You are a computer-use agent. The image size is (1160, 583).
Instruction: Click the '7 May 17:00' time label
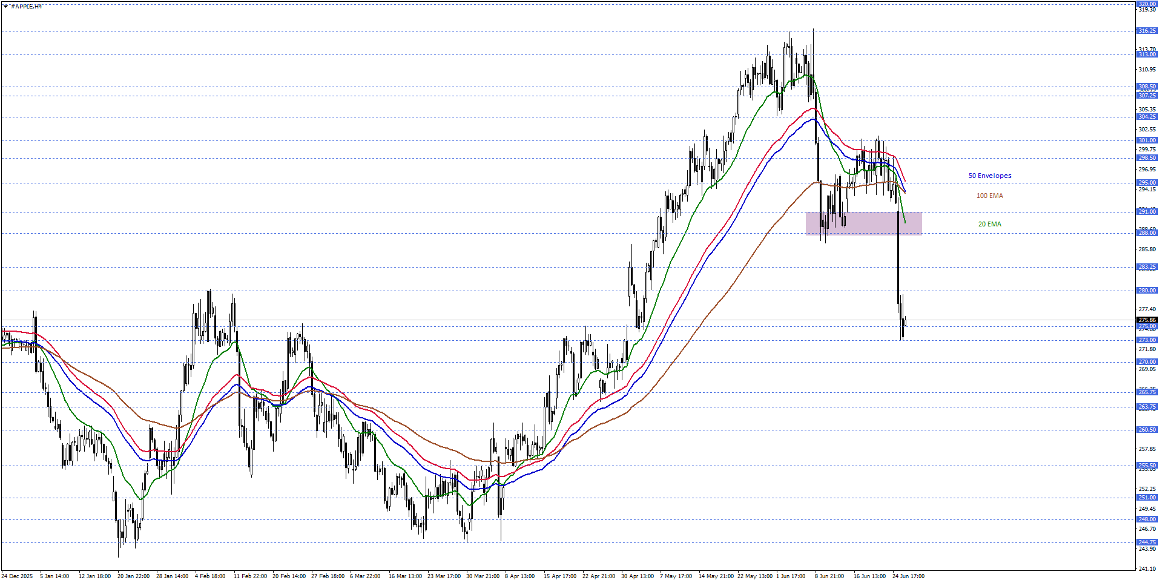[676, 576]
